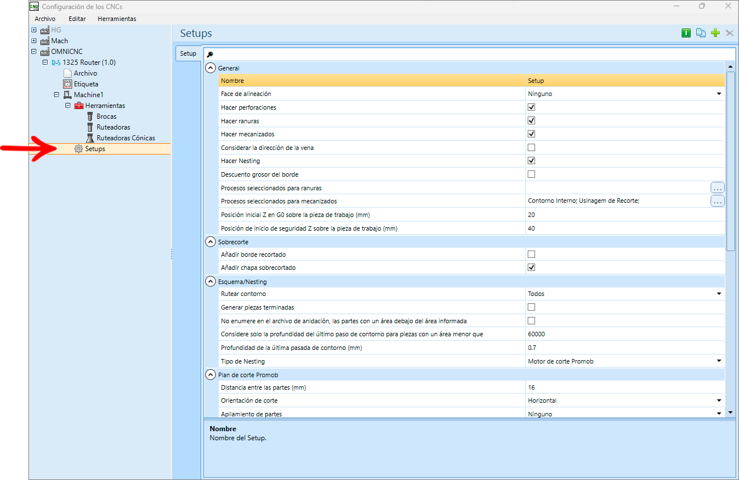Toggle Hacer ranuras checkbox
The image size is (739, 480).
click(x=532, y=120)
